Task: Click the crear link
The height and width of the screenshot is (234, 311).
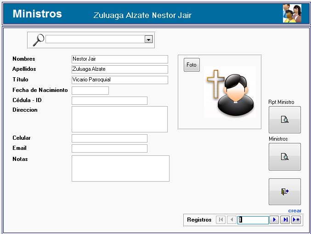Action: coord(295,211)
